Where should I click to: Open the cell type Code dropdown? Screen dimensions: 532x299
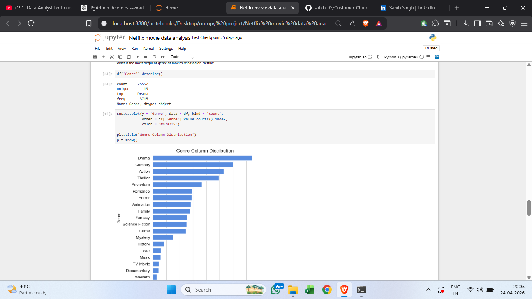tap(182, 57)
